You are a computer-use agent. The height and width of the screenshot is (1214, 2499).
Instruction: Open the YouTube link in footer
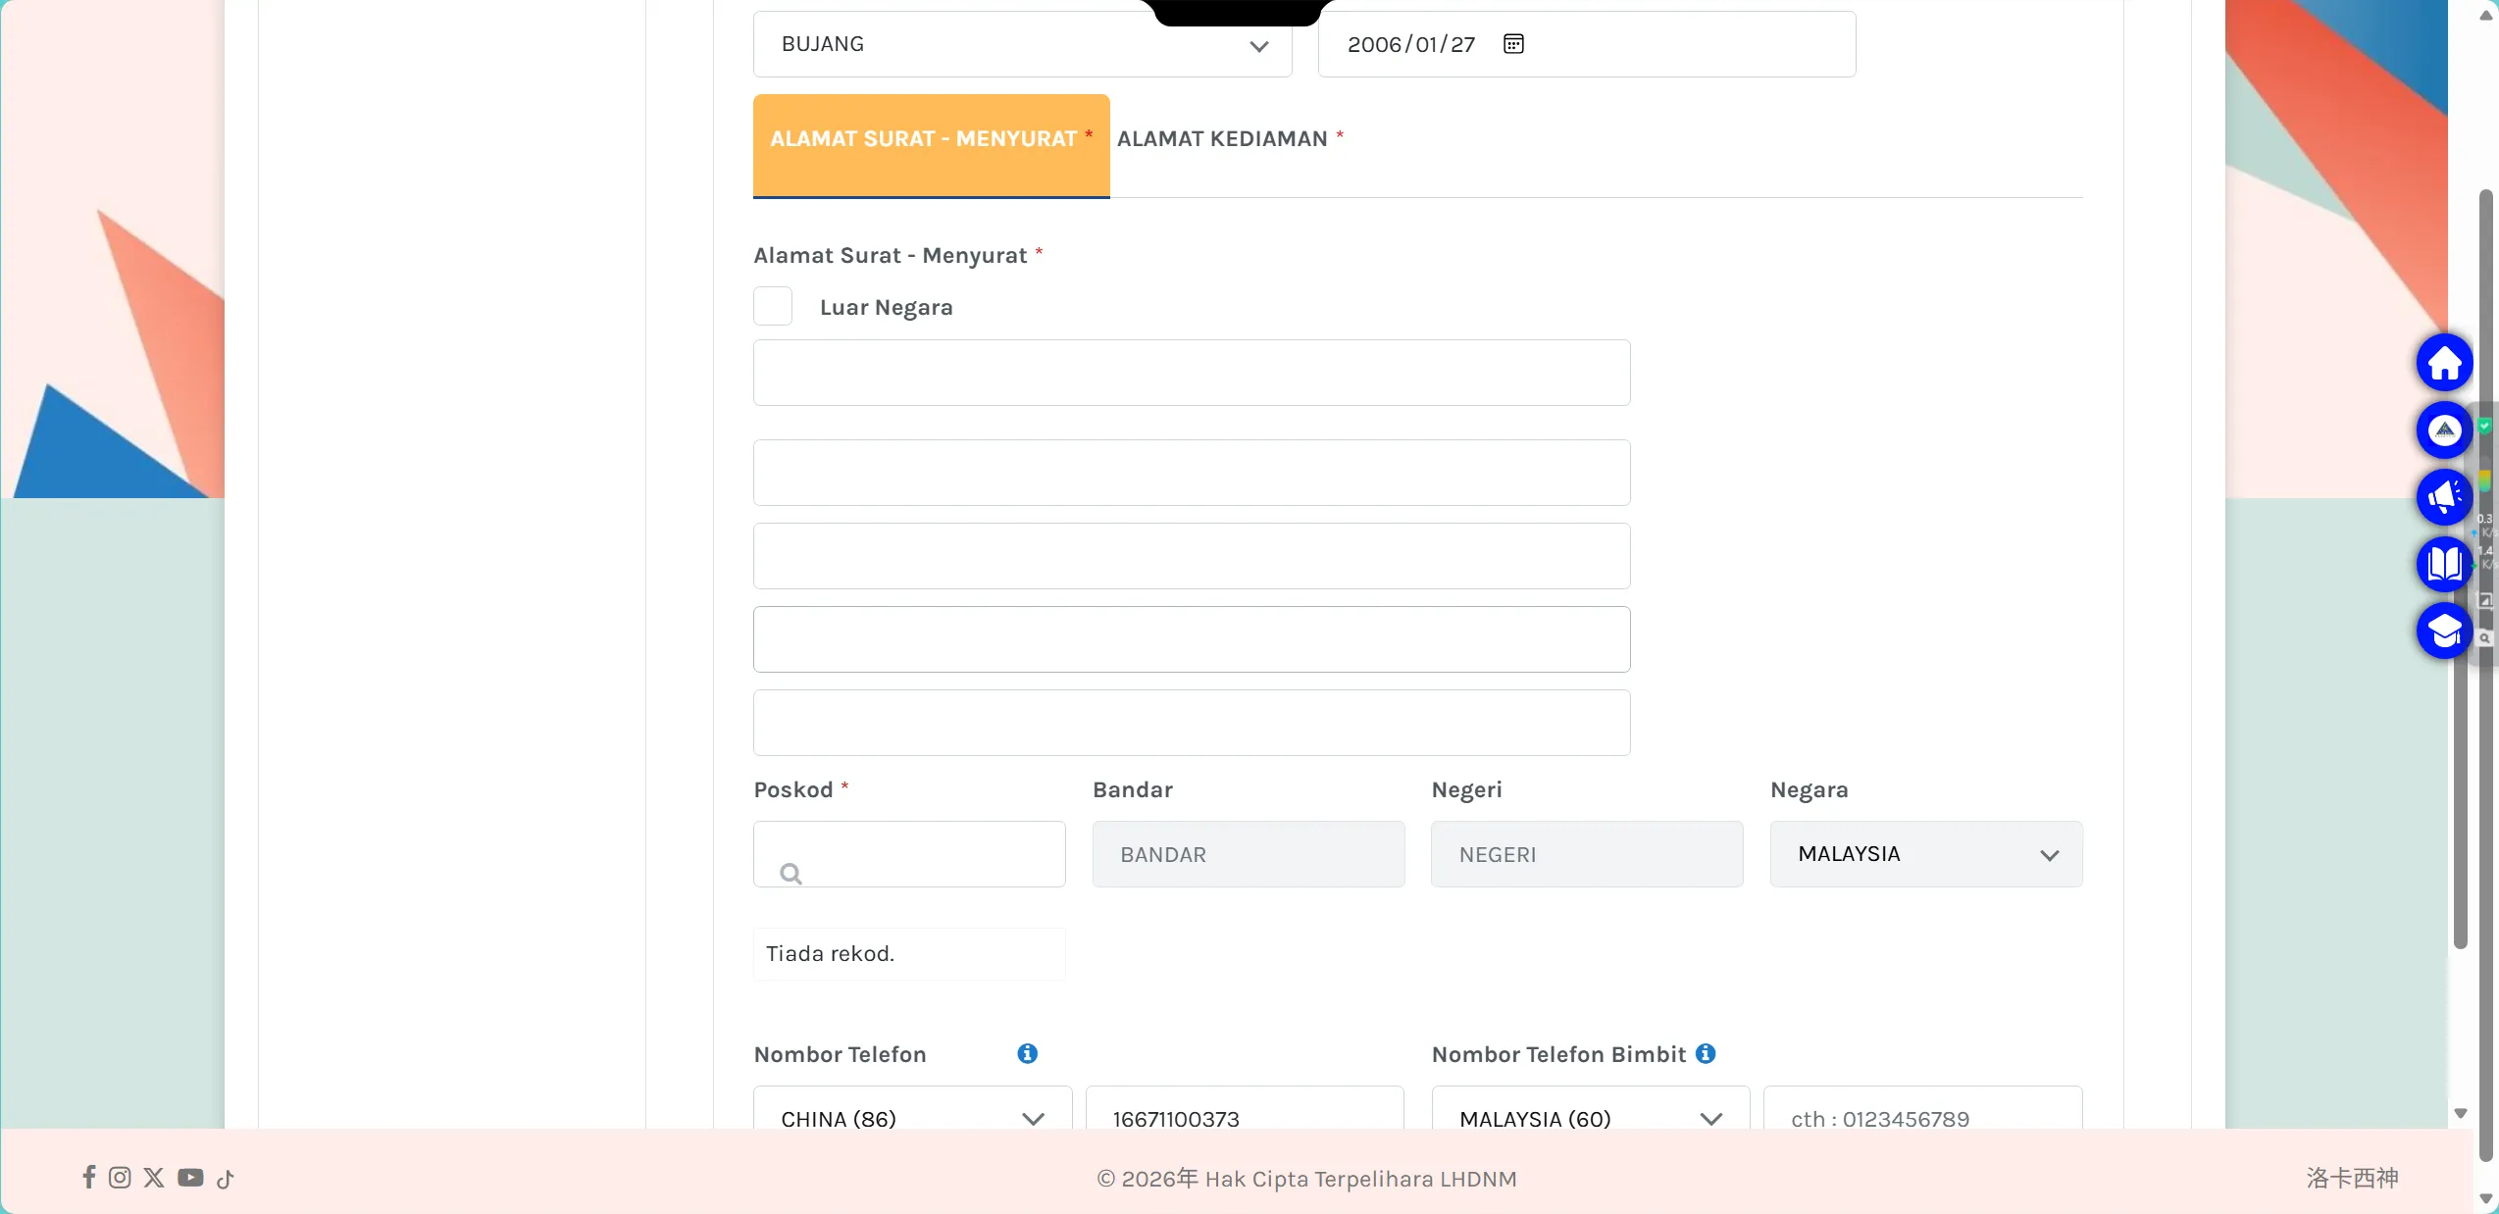point(190,1178)
